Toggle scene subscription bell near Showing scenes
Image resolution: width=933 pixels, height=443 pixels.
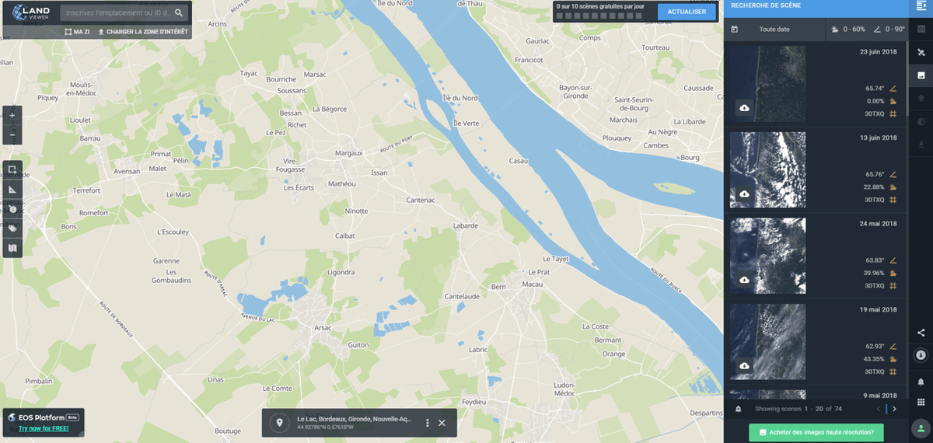(x=738, y=409)
